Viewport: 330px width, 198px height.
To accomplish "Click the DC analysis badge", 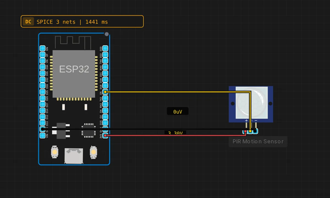I will [x=28, y=22].
